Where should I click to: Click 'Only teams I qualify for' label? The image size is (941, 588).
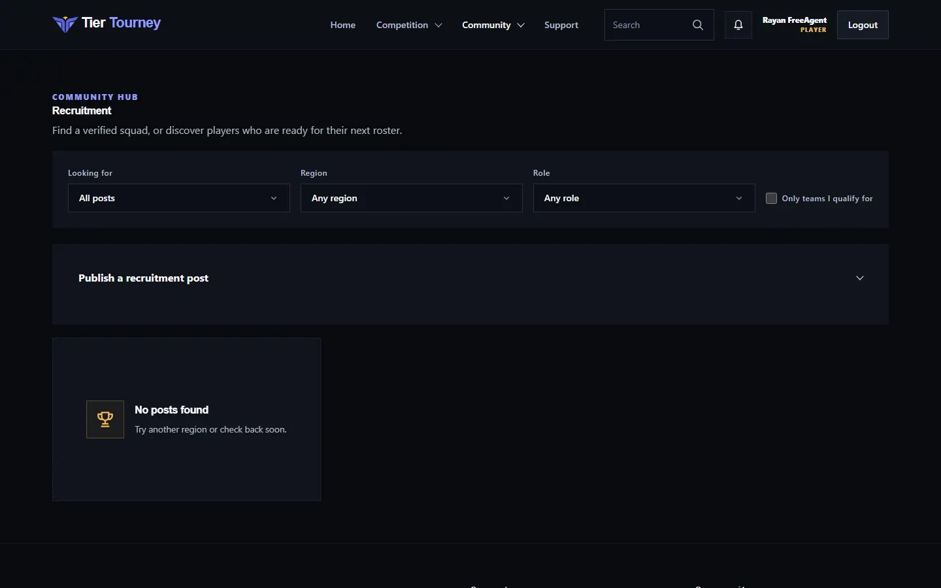click(827, 199)
